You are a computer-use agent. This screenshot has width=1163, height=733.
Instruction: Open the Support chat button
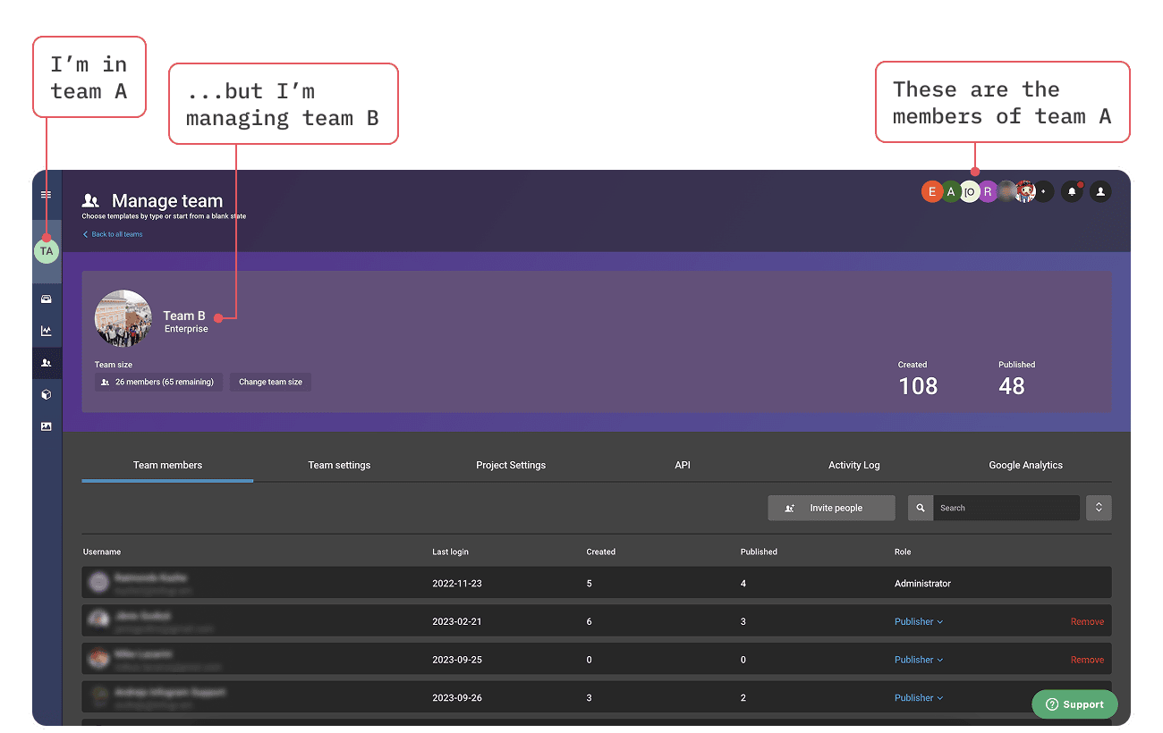click(1074, 704)
